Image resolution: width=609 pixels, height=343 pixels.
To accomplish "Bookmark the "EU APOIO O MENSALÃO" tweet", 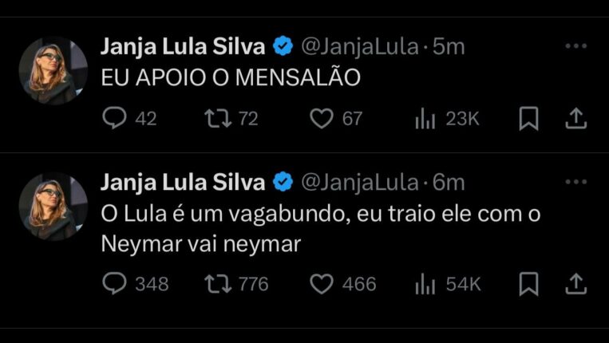I will click(x=528, y=119).
